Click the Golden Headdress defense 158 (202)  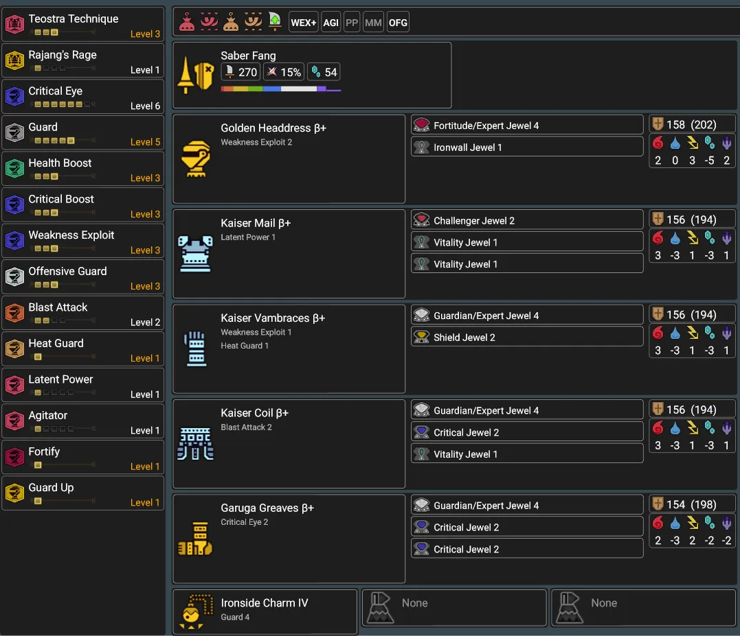point(692,124)
